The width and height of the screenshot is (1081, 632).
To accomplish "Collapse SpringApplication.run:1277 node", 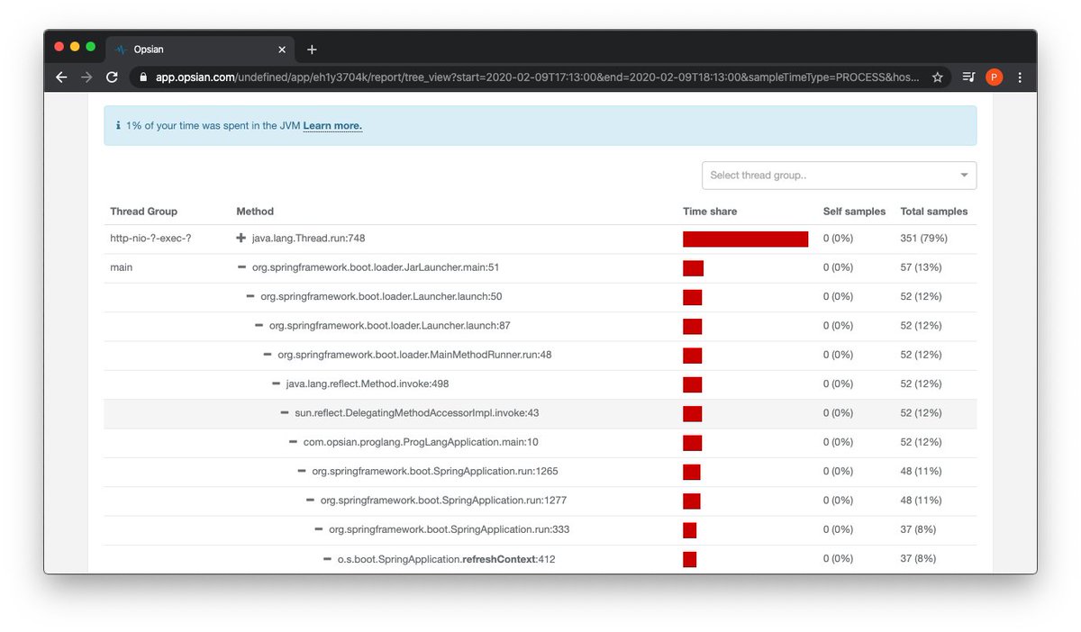I will (x=310, y=500).
